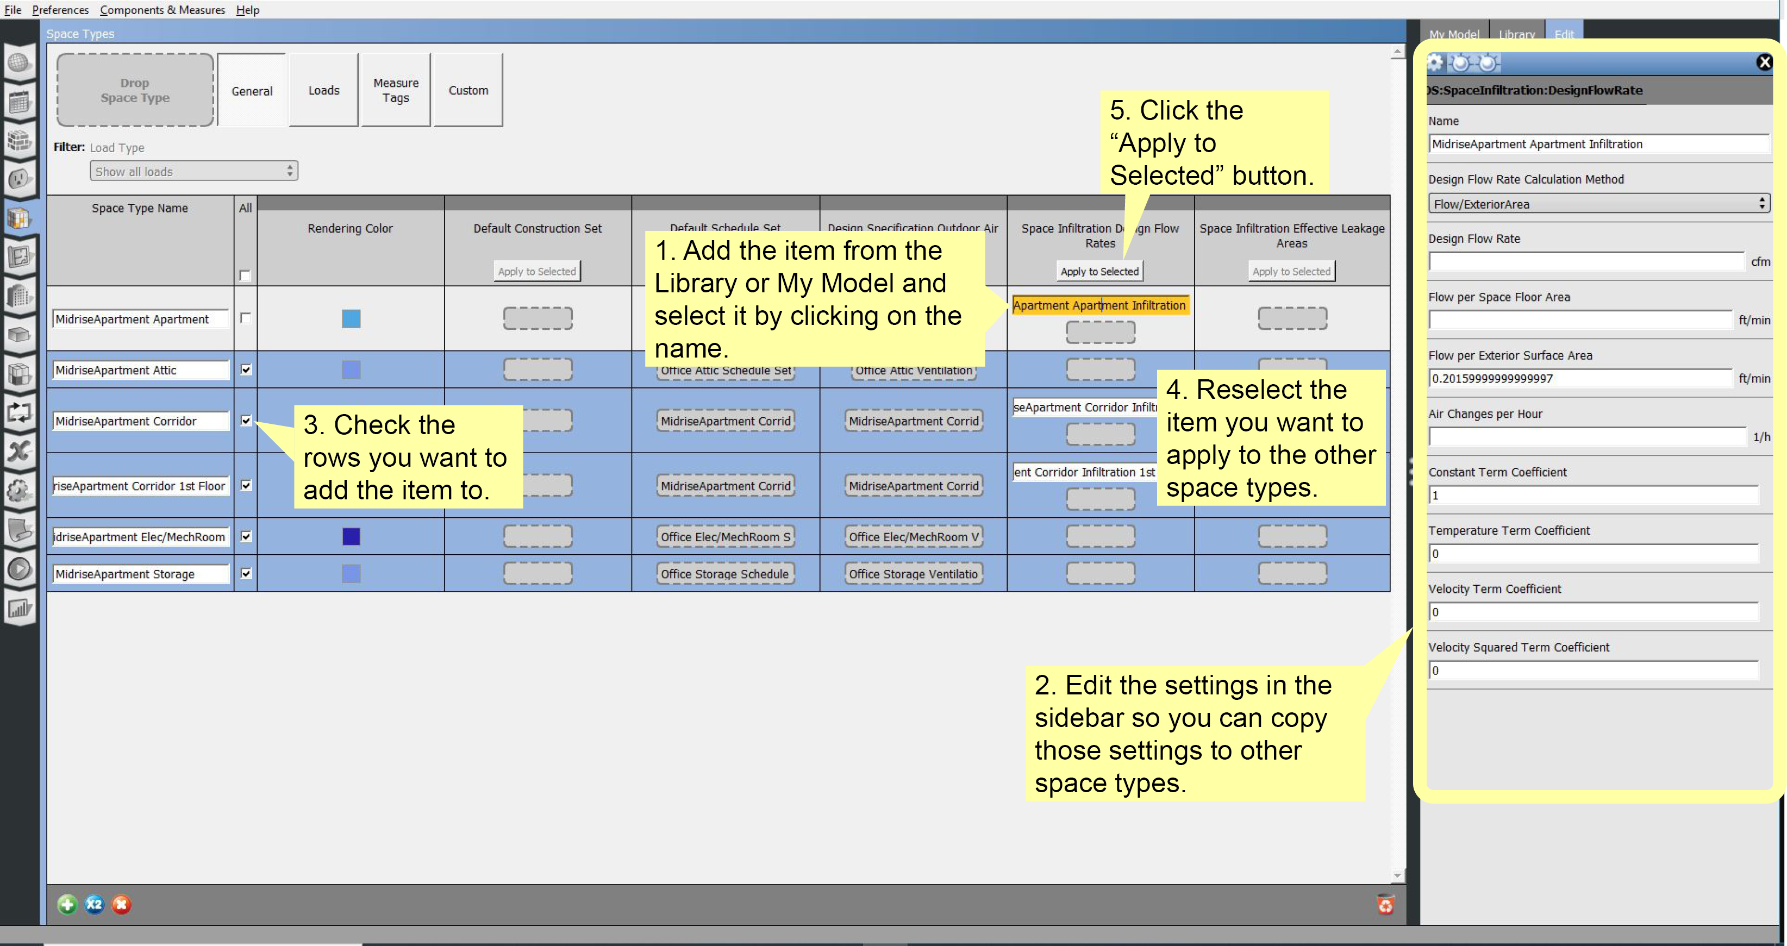The width and height of the screenshot is (1787, 946).
Task: Check the All rows header checkbox
Action: point(245,275)
